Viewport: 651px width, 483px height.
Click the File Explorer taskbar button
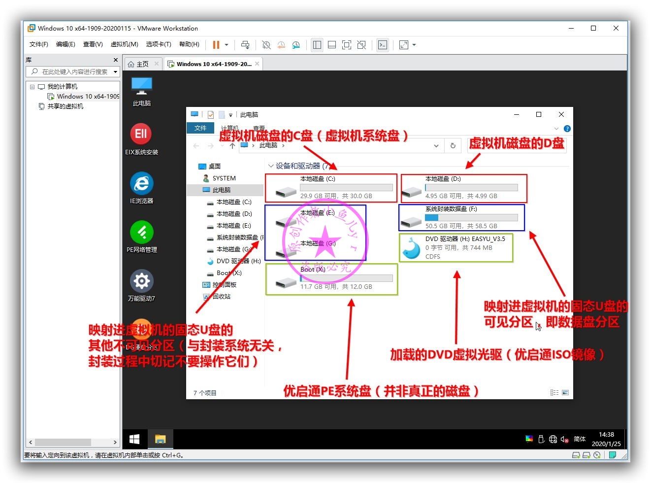point(160,439)
